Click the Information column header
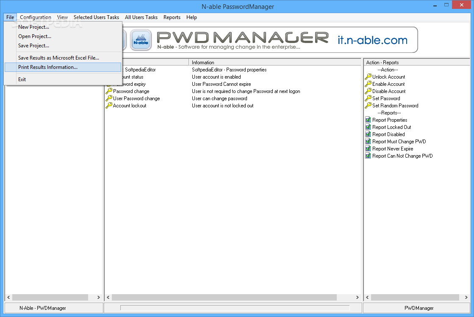Viewport: 474px width, 317px height. tap(275, 63)
